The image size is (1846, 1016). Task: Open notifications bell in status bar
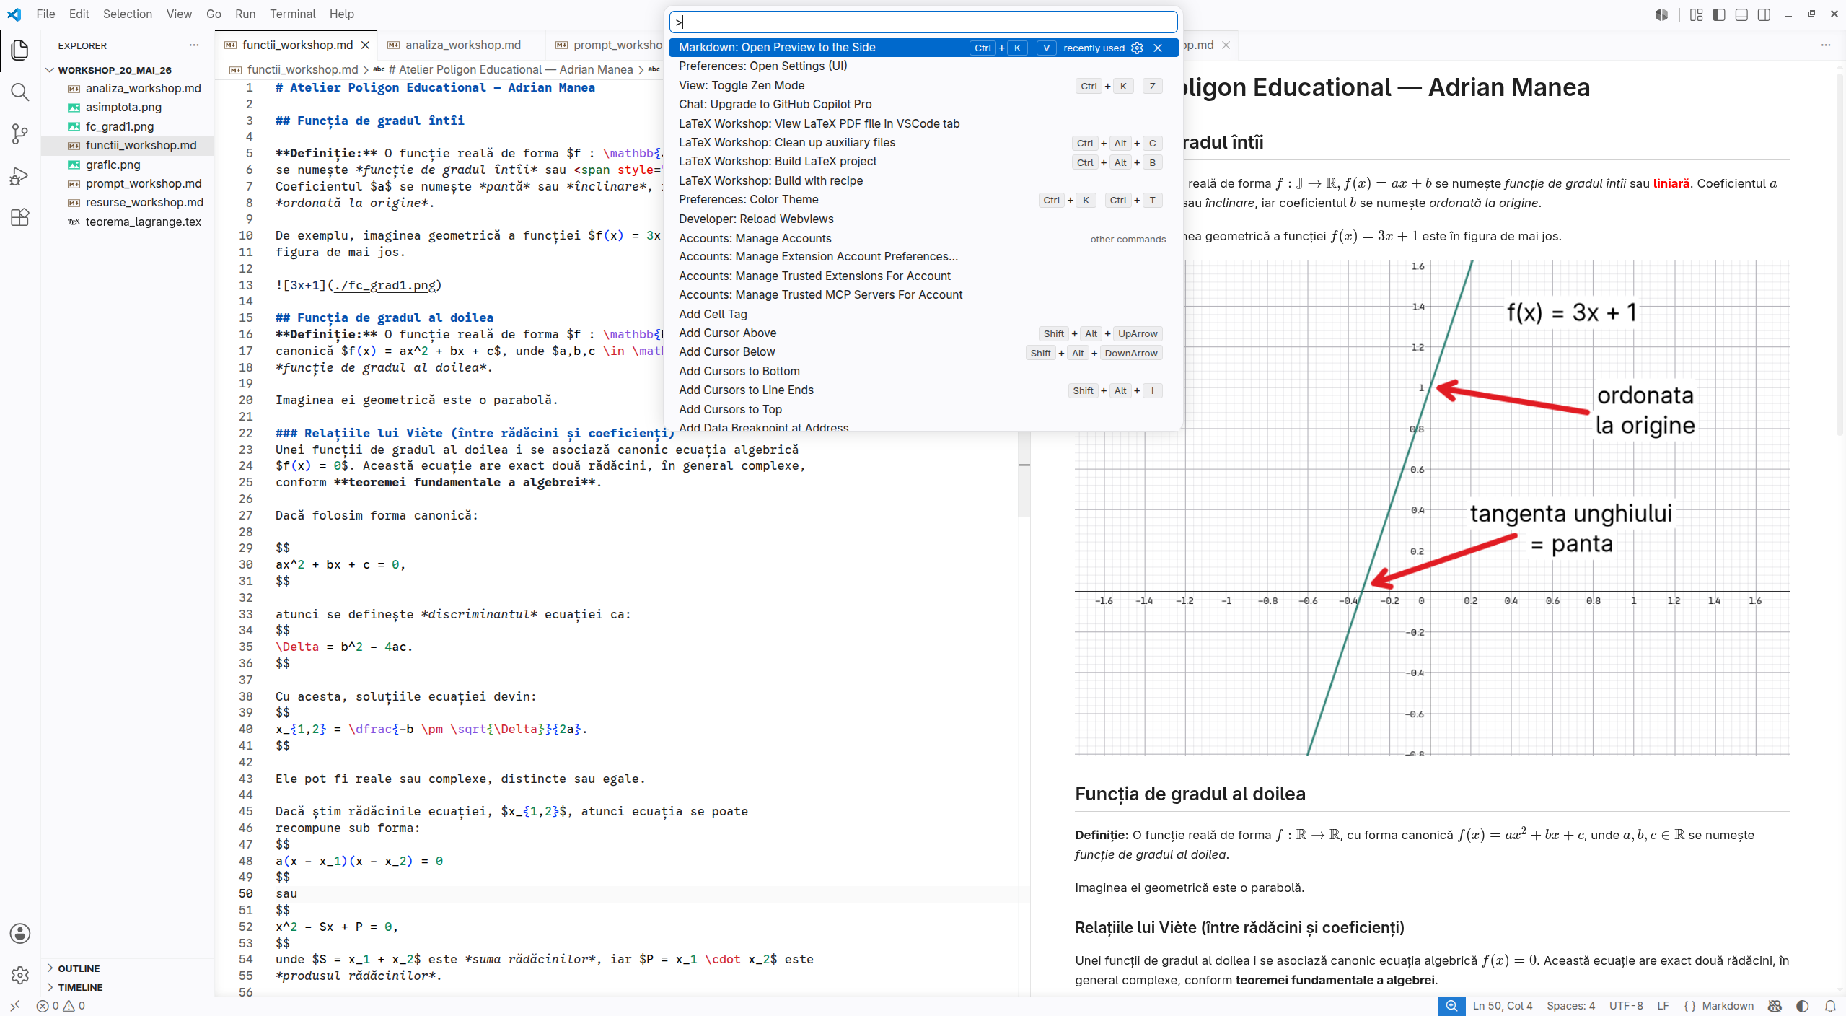tap(1830, 1006)
